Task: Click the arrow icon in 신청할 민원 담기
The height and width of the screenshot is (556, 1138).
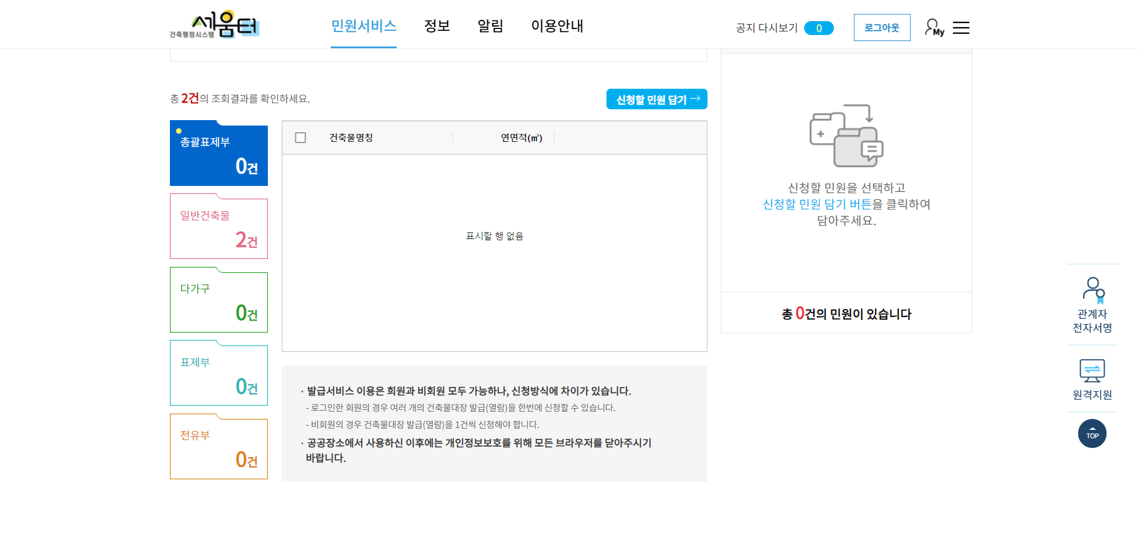Action: pyautogui.click(x=695, y=98)
